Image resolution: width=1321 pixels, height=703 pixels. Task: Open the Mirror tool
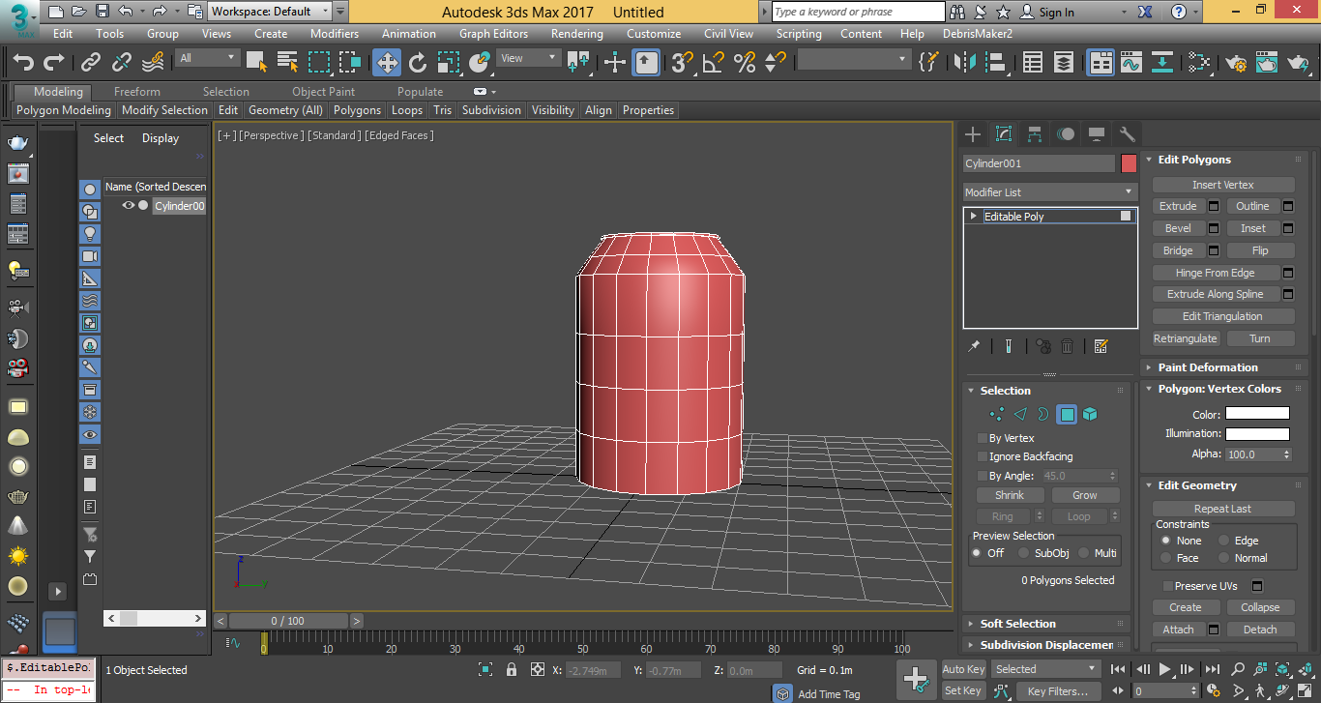pos(965,63)
